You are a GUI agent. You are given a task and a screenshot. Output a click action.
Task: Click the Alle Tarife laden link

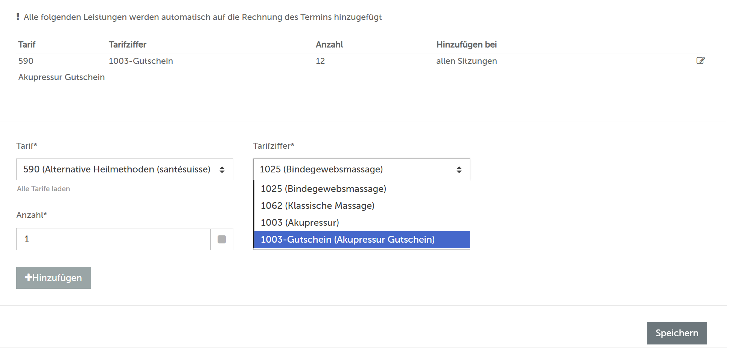click(x=43, y=189)
